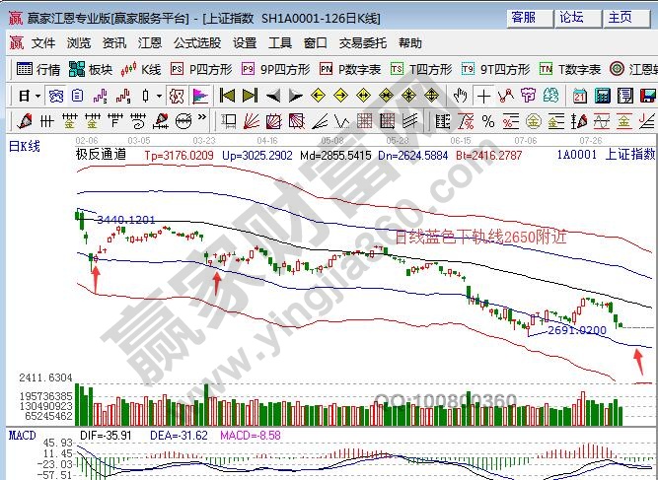
Task: Toggle the pink flag indicator button
Action: coord(200,96)
